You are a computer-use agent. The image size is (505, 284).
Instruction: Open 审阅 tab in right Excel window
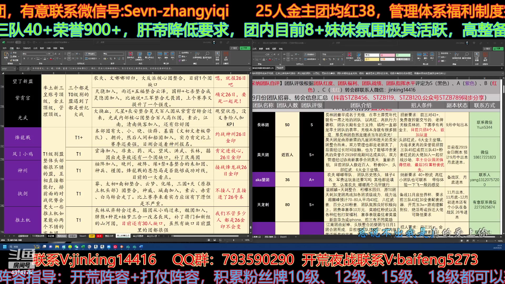[x=267, y=49]
